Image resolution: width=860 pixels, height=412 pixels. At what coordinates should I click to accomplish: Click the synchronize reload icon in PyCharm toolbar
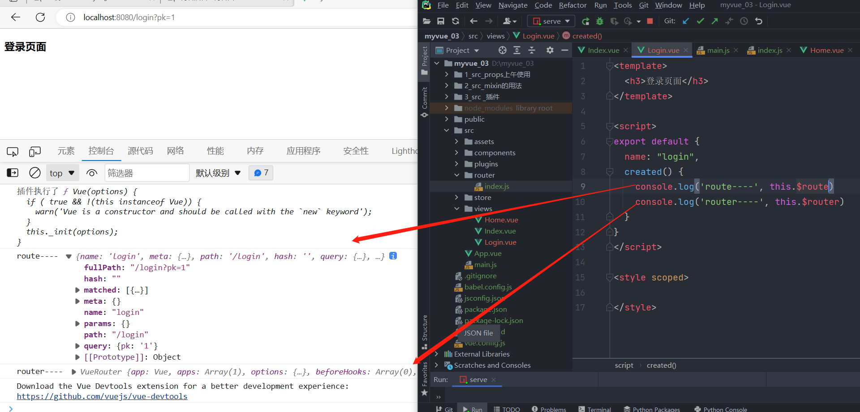pos(456,21)
